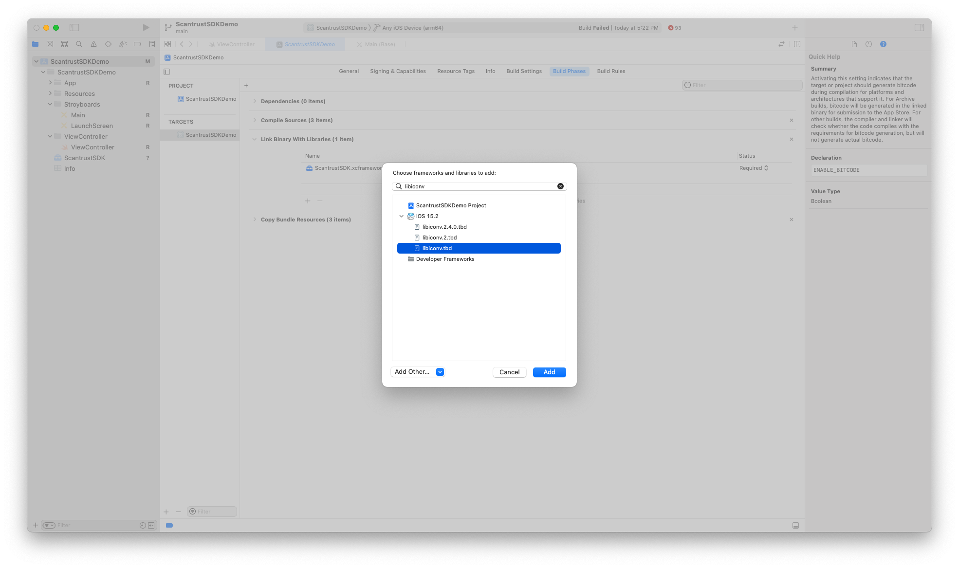Click the error count badge showing 93
Viewport: 959px width, 568px height.
click(x=675, y=28)
